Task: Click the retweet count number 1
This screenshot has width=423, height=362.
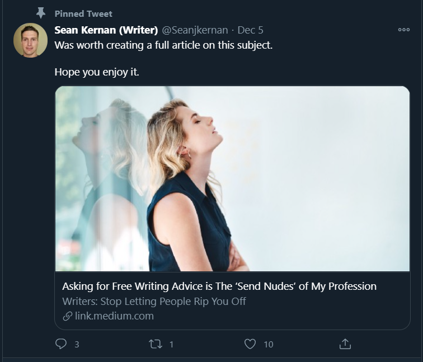Action: click(171, 345)
